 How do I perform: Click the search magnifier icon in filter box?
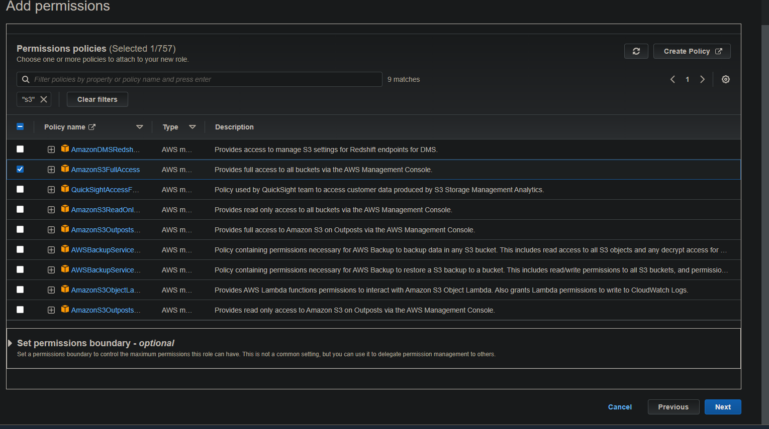point(26,79)
